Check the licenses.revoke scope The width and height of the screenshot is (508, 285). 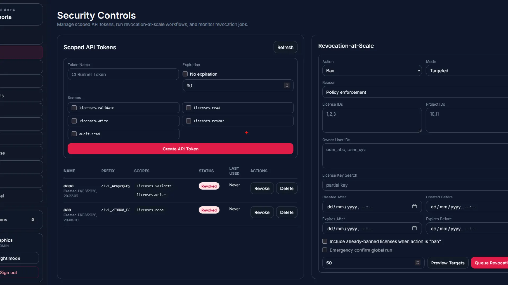point(188,121)
